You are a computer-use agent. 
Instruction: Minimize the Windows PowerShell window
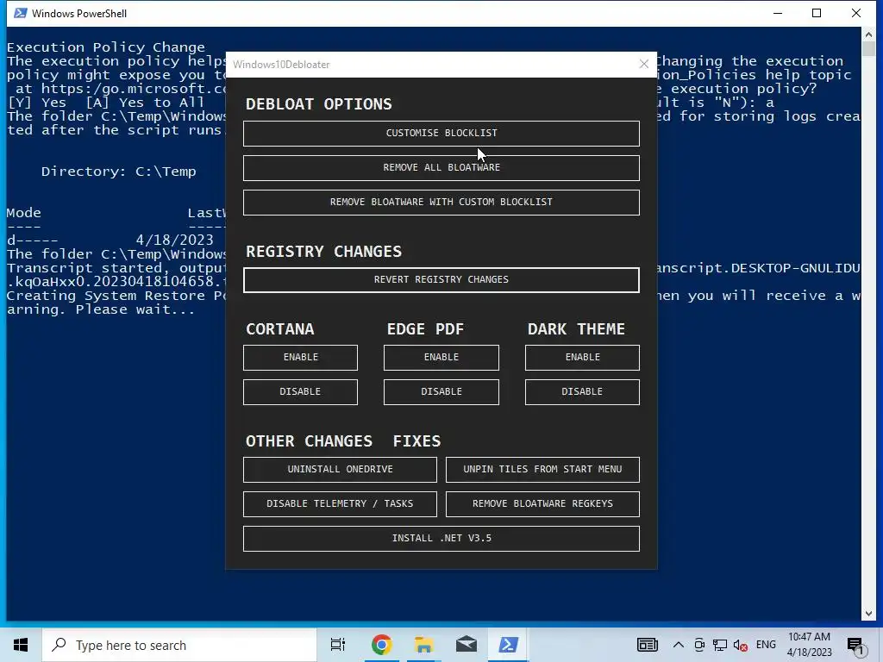pos(778,13)
